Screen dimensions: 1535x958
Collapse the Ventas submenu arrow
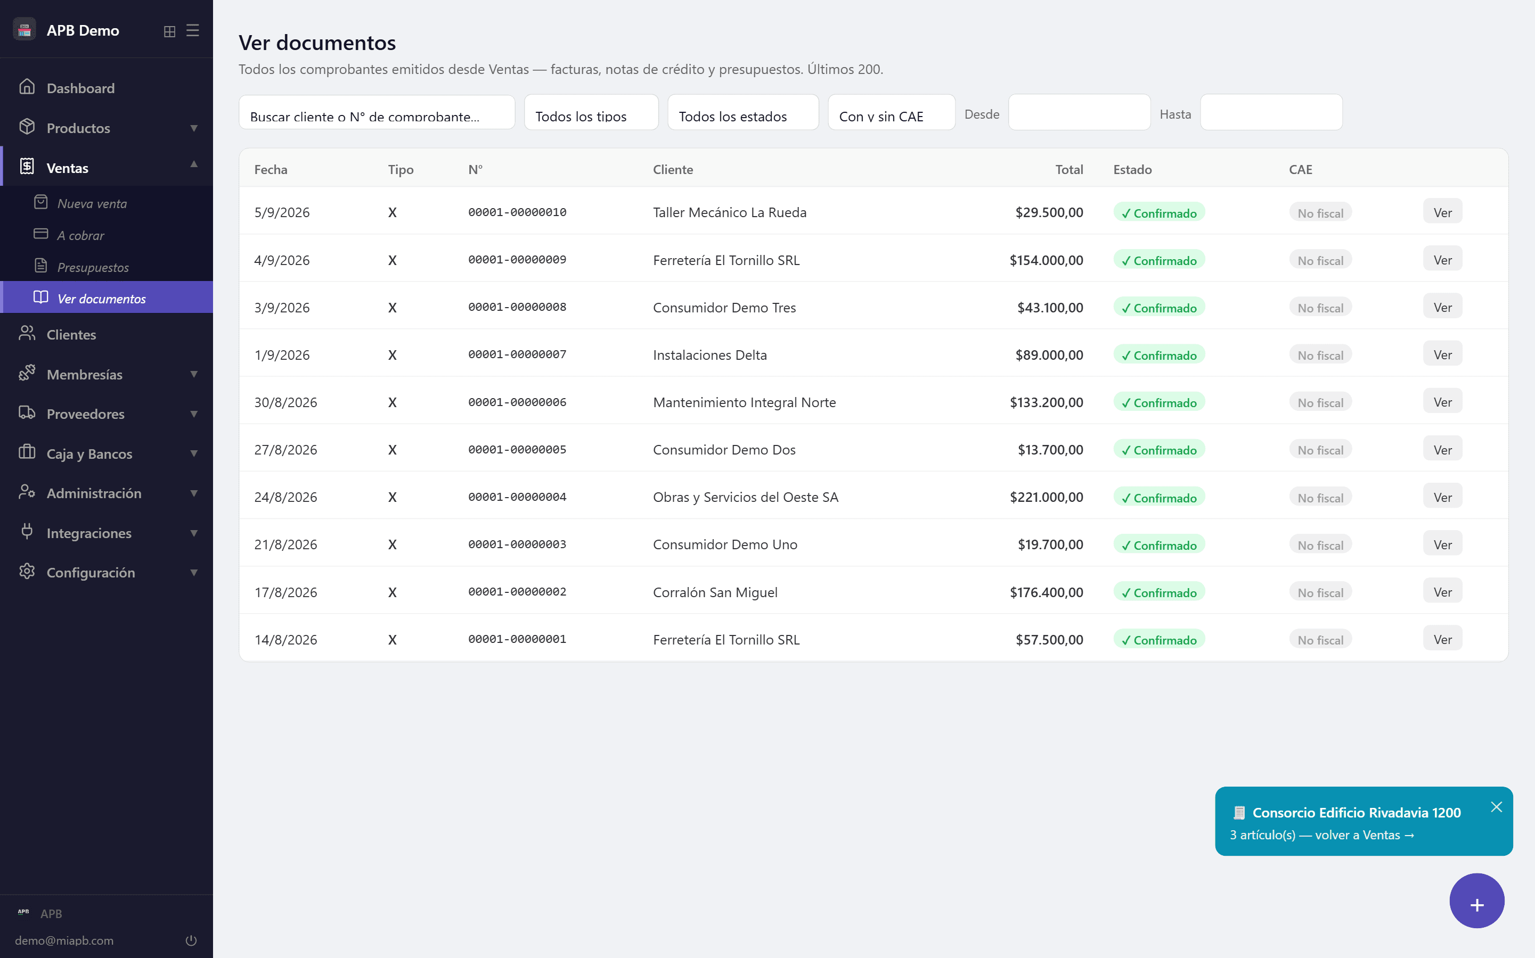pos(194,164)
